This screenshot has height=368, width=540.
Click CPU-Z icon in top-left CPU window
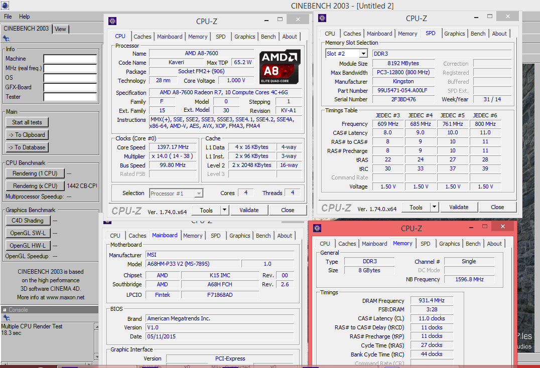coord(112,22)
